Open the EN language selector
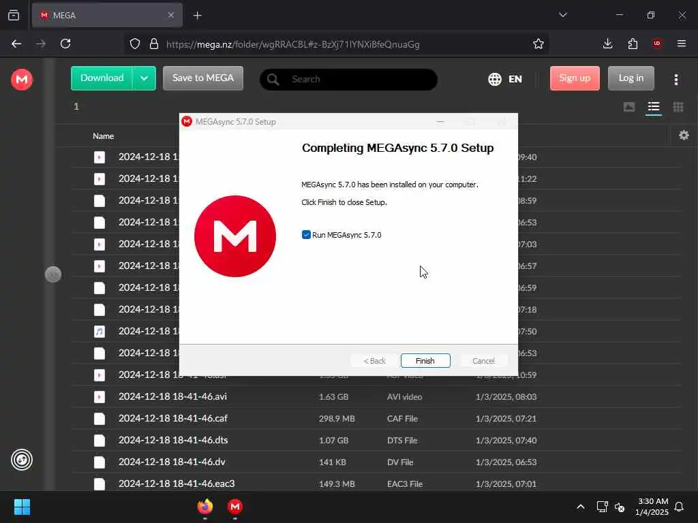 tap(505, 79)
